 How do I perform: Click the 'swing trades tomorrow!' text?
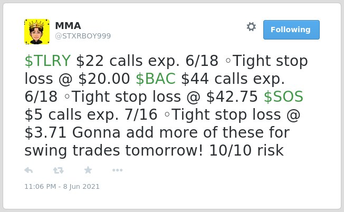(114, 150)
